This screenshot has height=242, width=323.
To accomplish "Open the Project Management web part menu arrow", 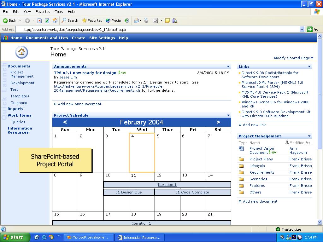I will coord(309,136).
